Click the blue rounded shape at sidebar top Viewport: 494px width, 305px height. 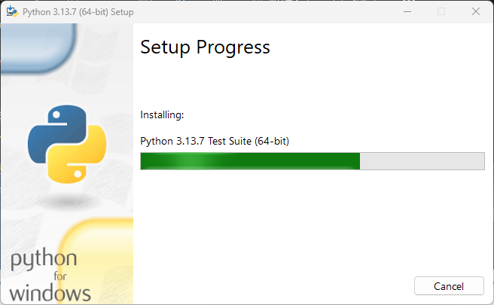tap(38, 47)
